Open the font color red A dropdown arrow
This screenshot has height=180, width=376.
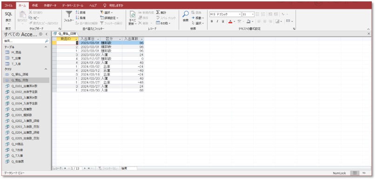(x=234, y=21)
